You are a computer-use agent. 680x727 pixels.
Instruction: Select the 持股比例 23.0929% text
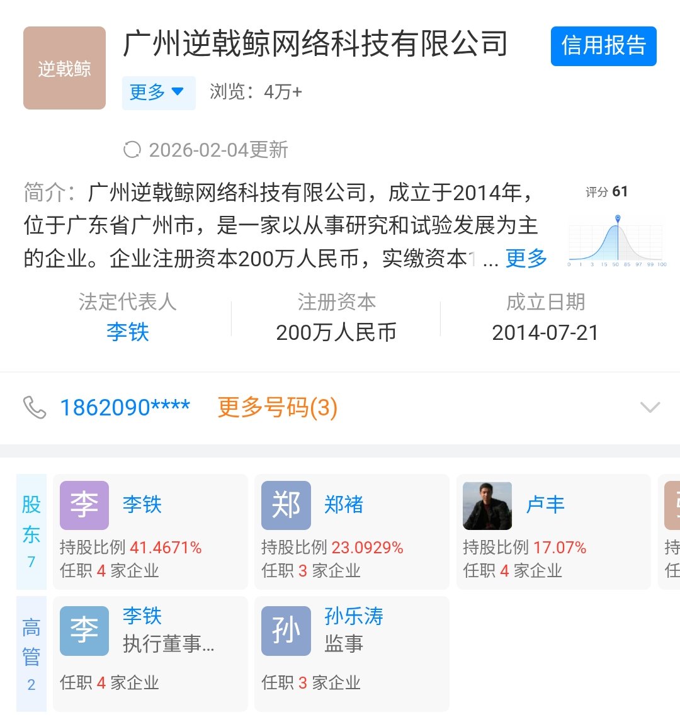tap(332, 548)
